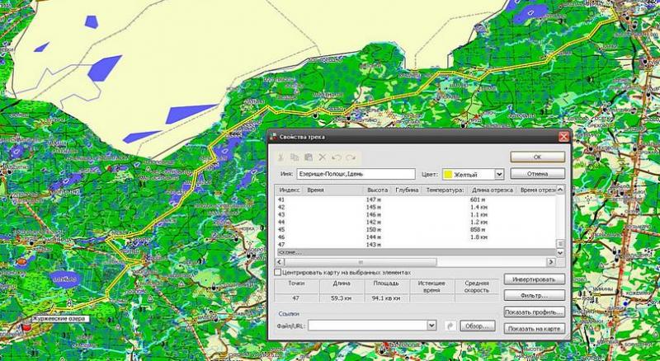Click the Глубина column header
The height and width of the screenshot is (361, 660).
(407, 190)
